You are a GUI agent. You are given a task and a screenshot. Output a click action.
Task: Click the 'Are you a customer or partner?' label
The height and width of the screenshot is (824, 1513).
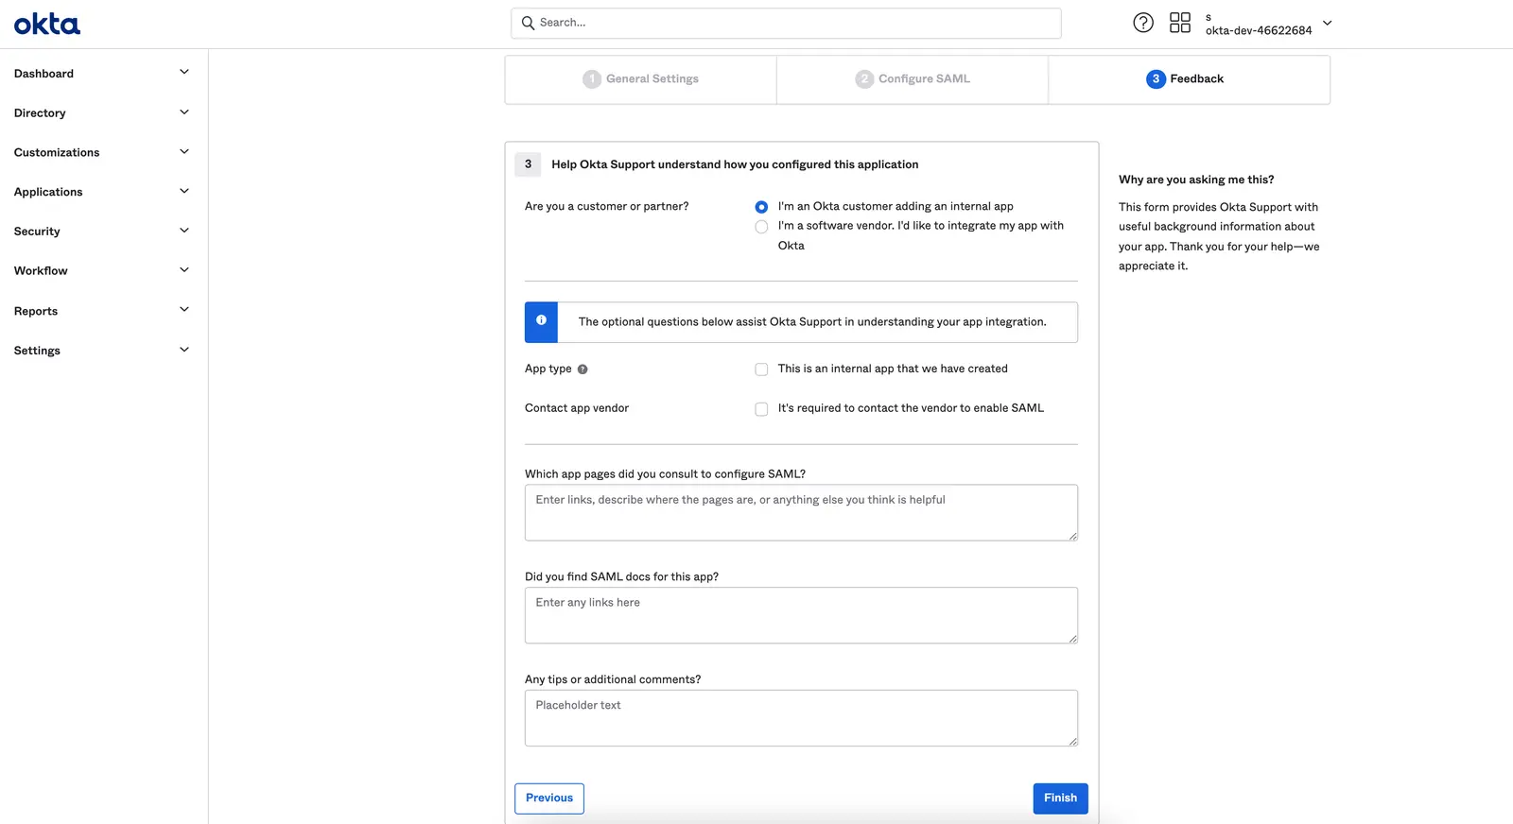pyautogui.click(x=606, y=206)
